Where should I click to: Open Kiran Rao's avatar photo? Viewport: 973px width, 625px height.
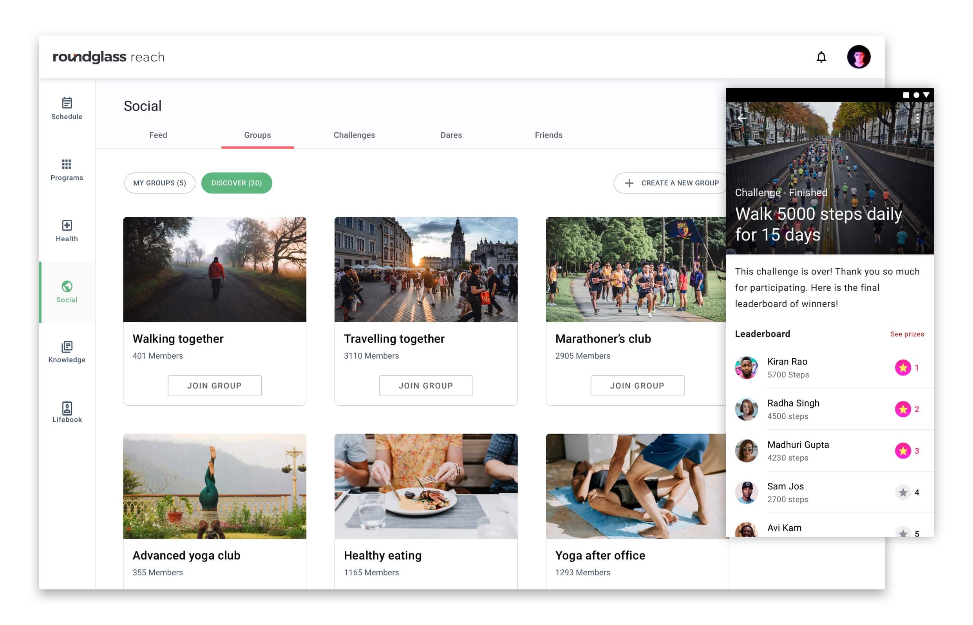(x=746, y=368)
